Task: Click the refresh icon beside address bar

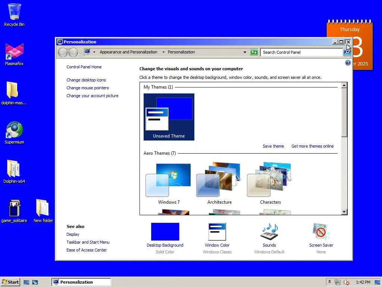Action: (x=254, y=52)
